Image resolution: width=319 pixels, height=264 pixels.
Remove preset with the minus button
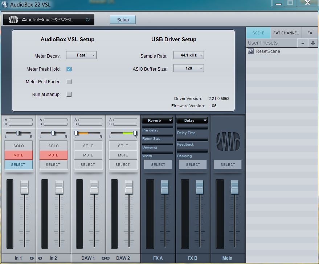[x=303, y=43]
